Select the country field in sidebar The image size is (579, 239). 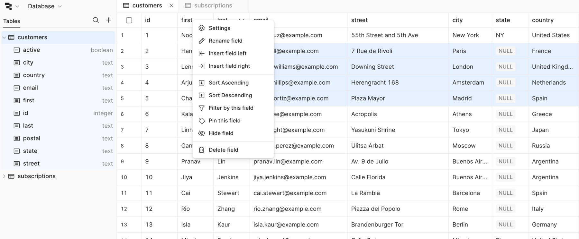pos(58,75)
